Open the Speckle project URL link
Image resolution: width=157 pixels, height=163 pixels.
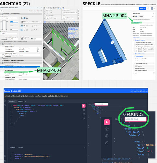pos(128,5)
